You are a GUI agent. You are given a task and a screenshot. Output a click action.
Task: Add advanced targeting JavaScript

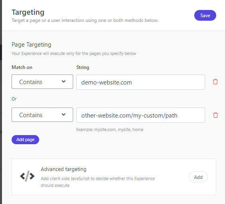[x=198, y=177]
